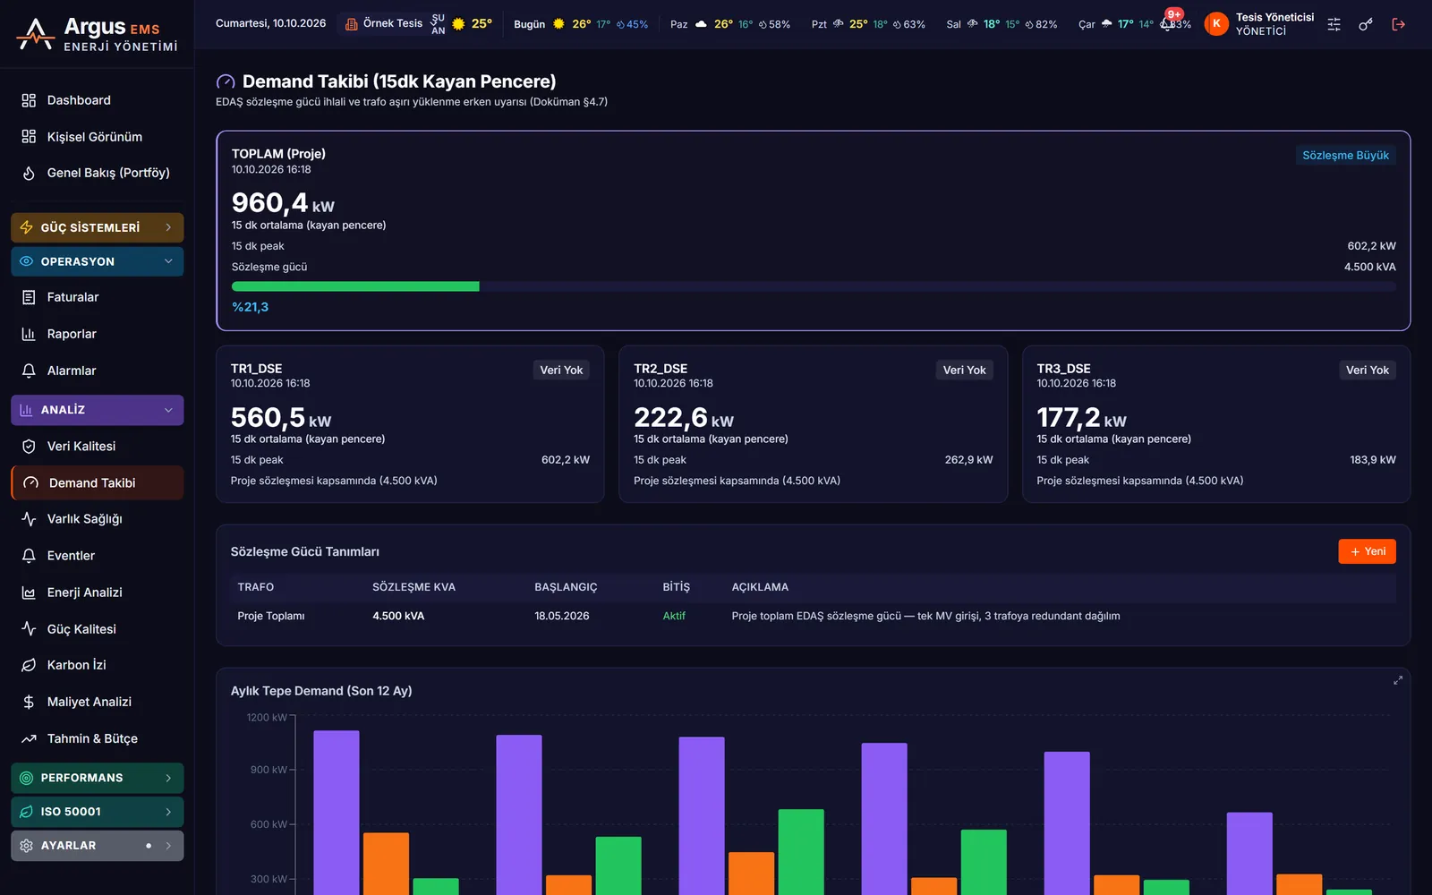
Task: Open the Dashboard grid icon
Action: pyautogui.click(x=29, y=100)
